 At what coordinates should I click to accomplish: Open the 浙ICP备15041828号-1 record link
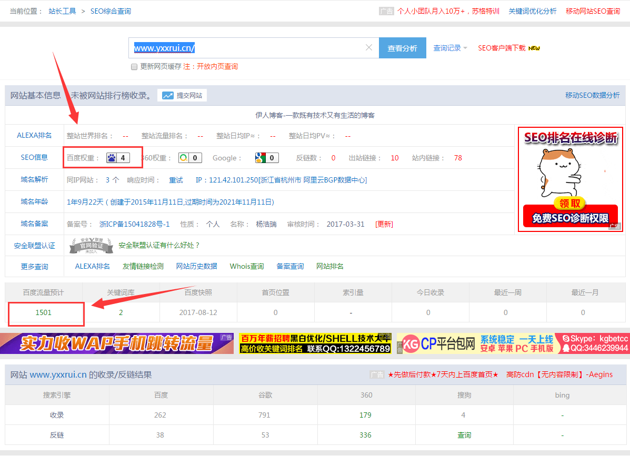coord(135,224)
